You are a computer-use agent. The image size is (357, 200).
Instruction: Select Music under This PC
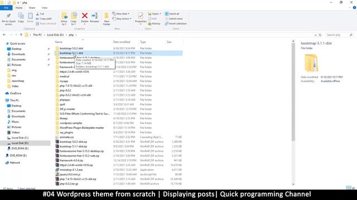(x=15, y=122)
